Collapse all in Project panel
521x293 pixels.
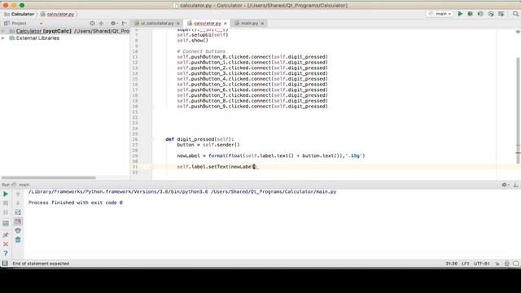click(x=101, y=24)
